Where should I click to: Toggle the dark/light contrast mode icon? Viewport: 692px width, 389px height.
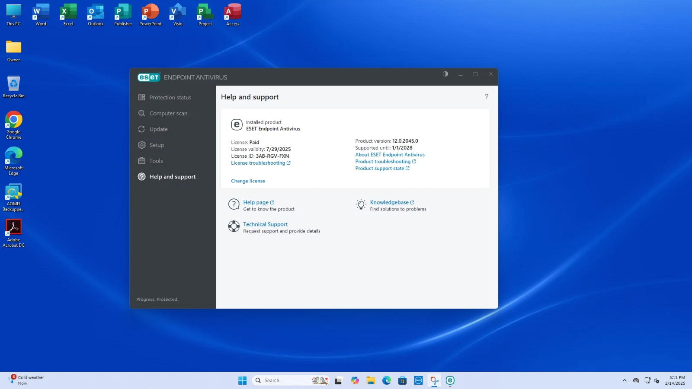(445, 74)
